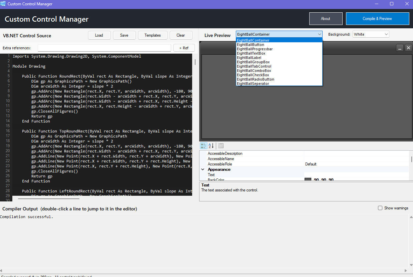The image size is (413, 277).
Task: Enable the Show warnings checkbox
Action: click(380, 208)
